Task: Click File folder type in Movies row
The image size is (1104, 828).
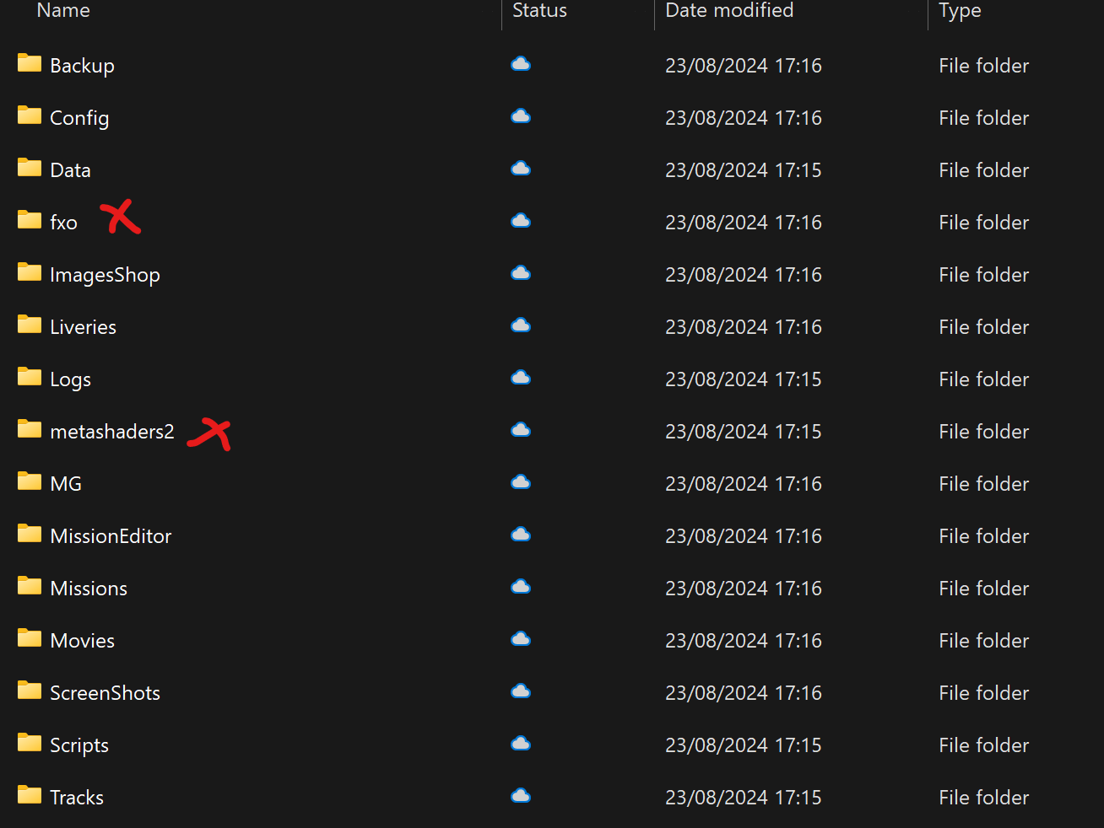Action: coord(984,641)
